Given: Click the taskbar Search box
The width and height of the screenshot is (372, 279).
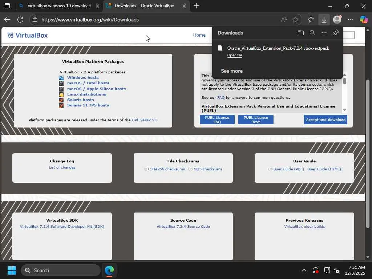Looking at the screenshot, I should click(61, 270).
